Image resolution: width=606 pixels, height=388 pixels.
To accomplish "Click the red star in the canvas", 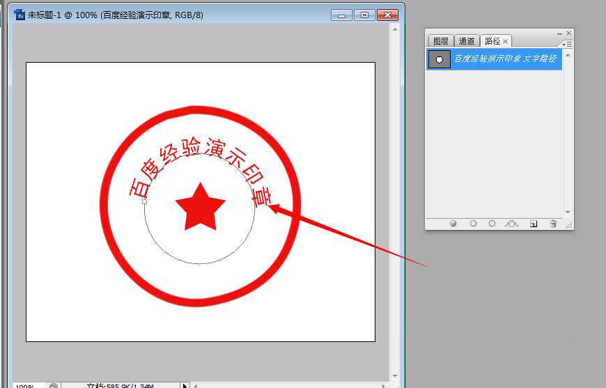I will [x=200, y=207].
